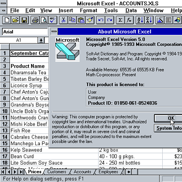The width and height of the screenshot is (182, 182).
Task: Click the 'Product Name' header cell
Action: pos(29,66)
